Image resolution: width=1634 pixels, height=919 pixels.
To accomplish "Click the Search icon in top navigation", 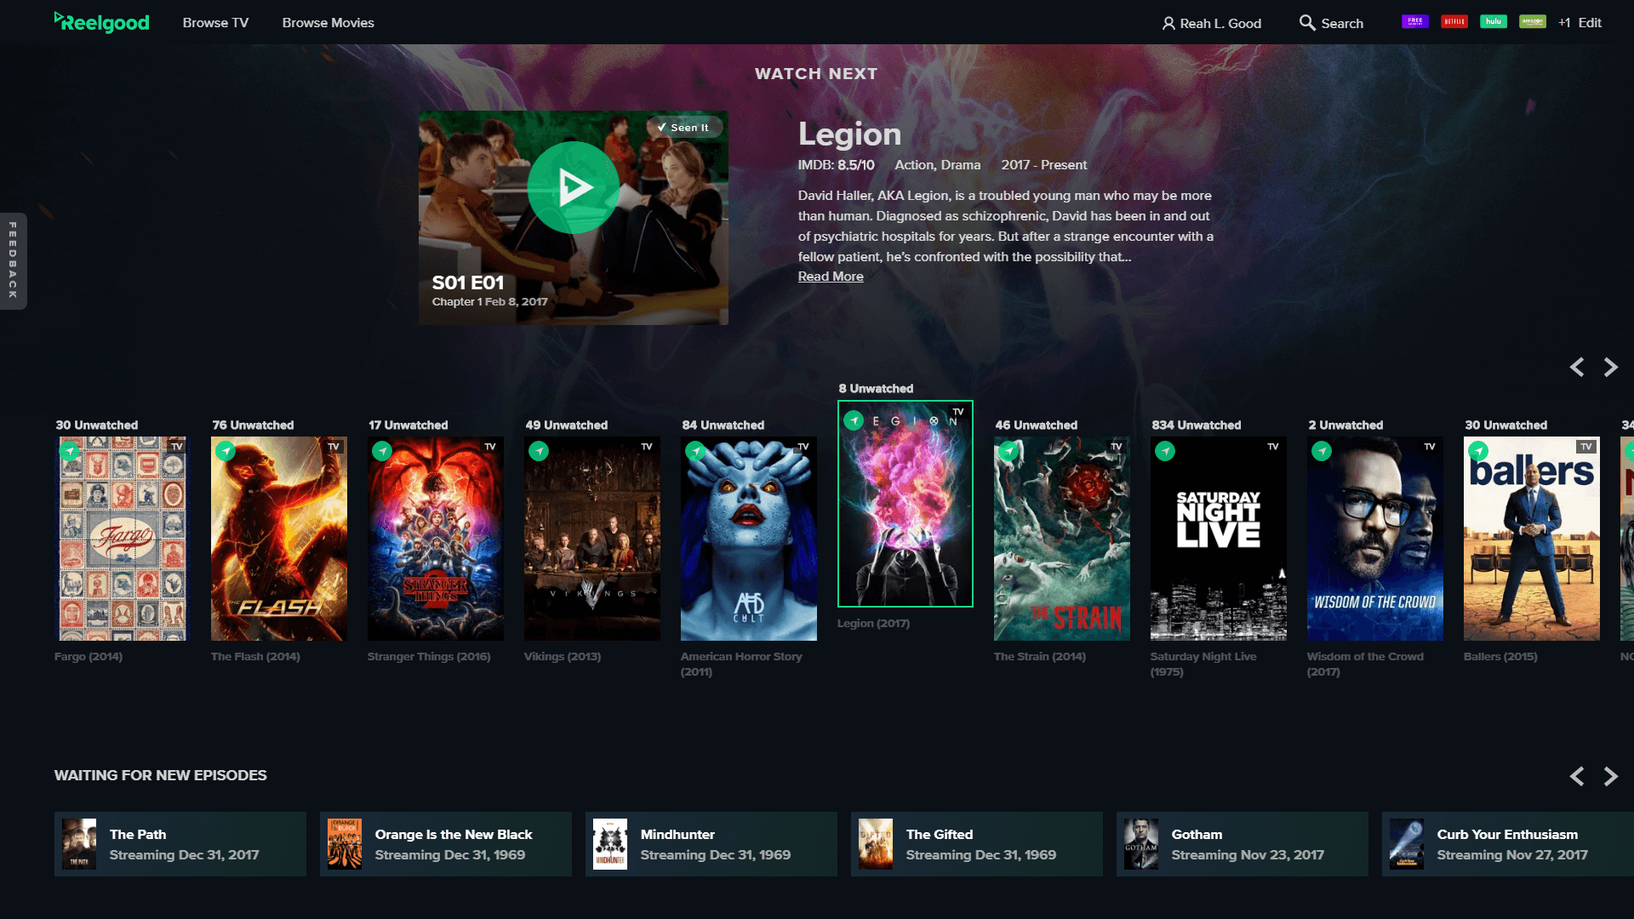I will [1307, 22].
